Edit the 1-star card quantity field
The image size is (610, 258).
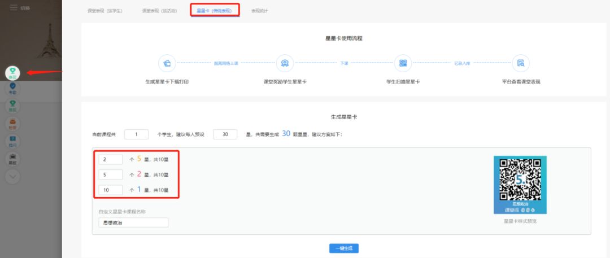click(111, 190)
